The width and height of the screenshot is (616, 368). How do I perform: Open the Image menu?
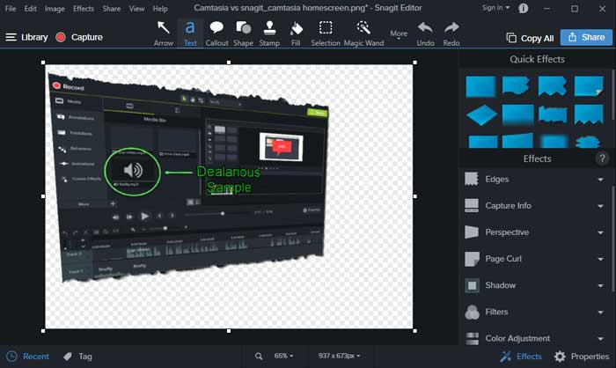(x=55, y=8)
